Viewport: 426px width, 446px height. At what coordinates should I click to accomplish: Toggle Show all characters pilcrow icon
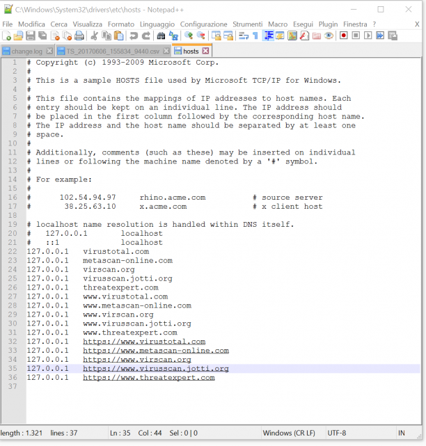tap(255, 36)
